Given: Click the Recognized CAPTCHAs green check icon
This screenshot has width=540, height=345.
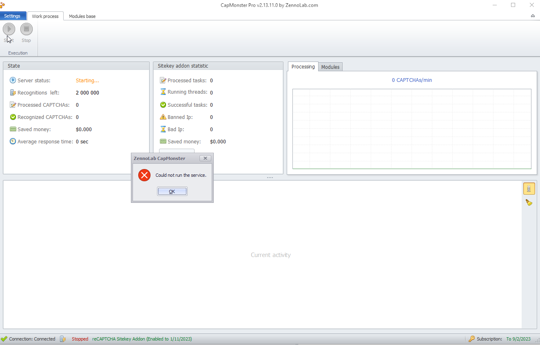Looking at the screenshot, I should 13,117.
